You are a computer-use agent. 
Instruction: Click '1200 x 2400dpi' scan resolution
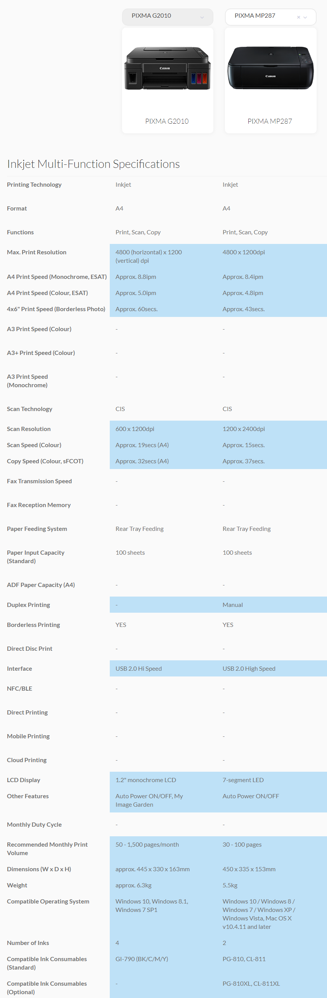click(243, 429)
